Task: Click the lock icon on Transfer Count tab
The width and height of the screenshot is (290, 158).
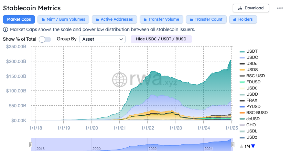Action: 191,19
